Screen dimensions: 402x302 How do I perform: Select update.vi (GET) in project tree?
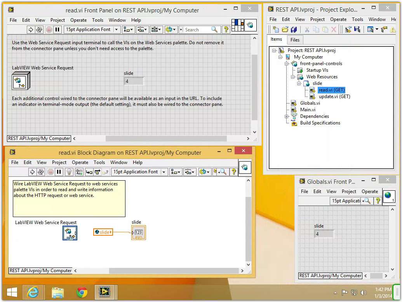point(334,97)
